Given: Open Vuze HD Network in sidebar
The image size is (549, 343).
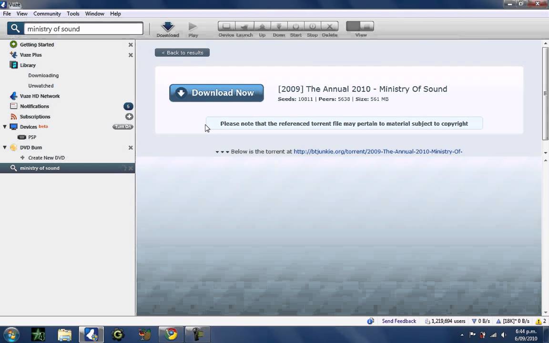Looking at the screenshot, I should pyautogui.click(x=40, y=96).
